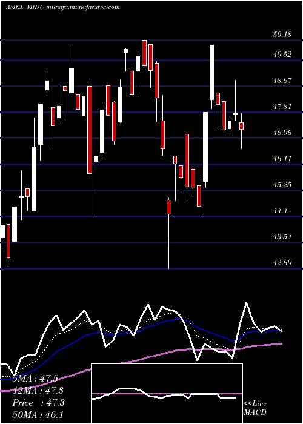Click inside the Live MACD inset chart
Screen dimensions: 303x424
[167, 394]
